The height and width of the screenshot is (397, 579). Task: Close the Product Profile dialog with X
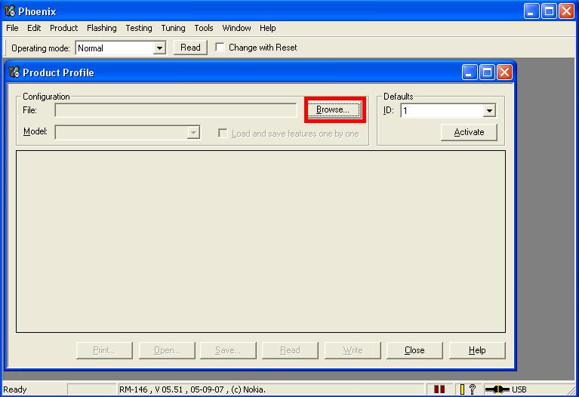tap(504, 72)
